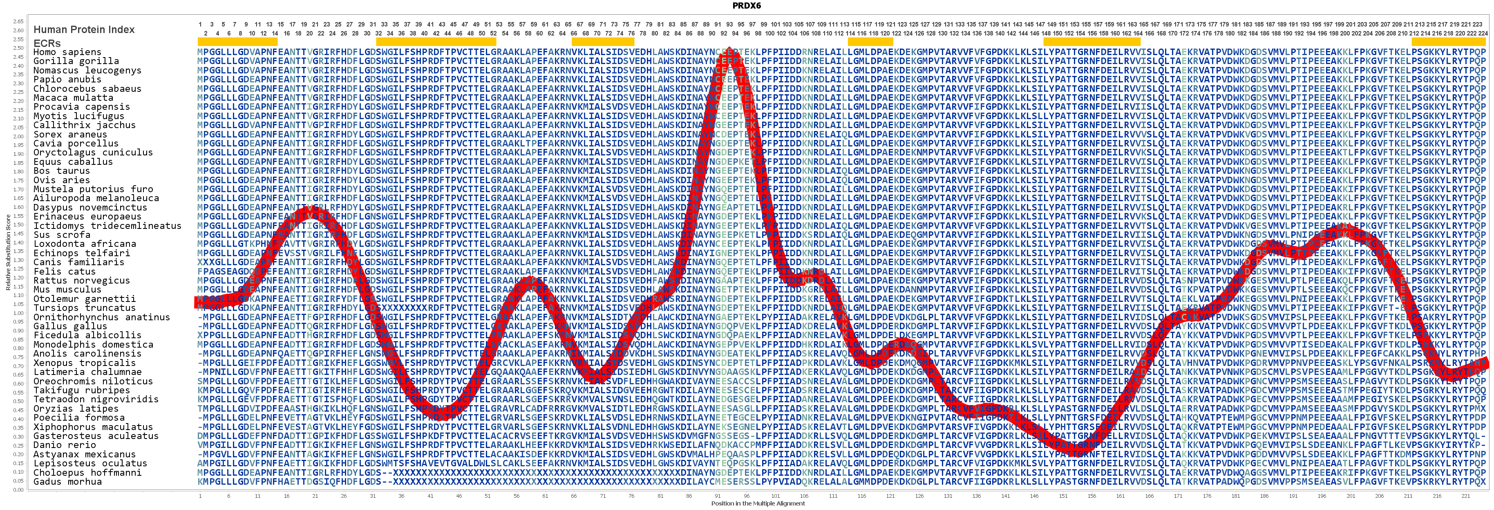This screenshot has height=510, width=1494.
Task: Click the Xenopus tropicalis species label
Action: 84,363
